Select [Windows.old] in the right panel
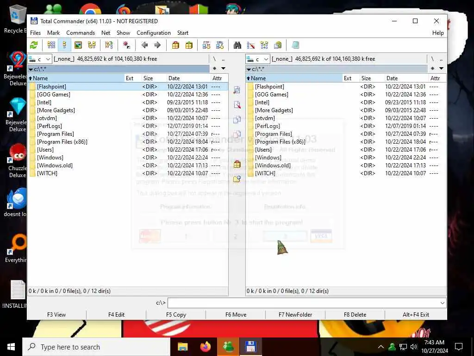This screenshot has width=474, height=356. pyautogui.click(x=345, y=165)
